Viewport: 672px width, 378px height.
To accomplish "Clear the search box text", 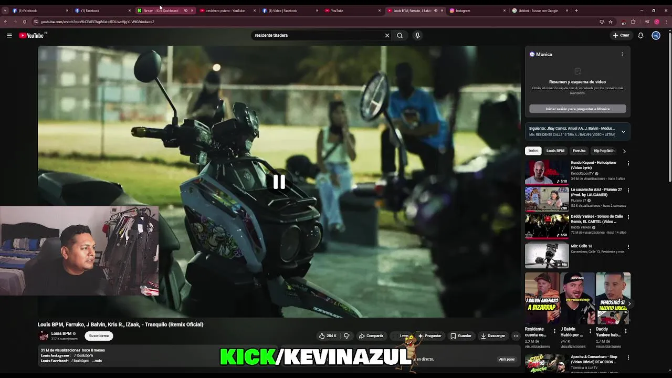I will 387,35.
